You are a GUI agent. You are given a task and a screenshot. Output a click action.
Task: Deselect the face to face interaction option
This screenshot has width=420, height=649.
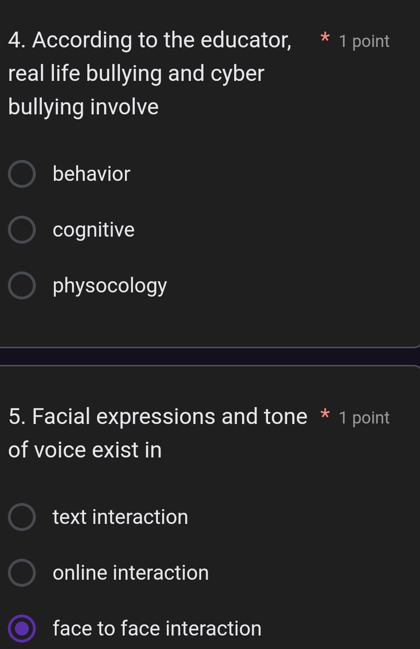(22, 628)
